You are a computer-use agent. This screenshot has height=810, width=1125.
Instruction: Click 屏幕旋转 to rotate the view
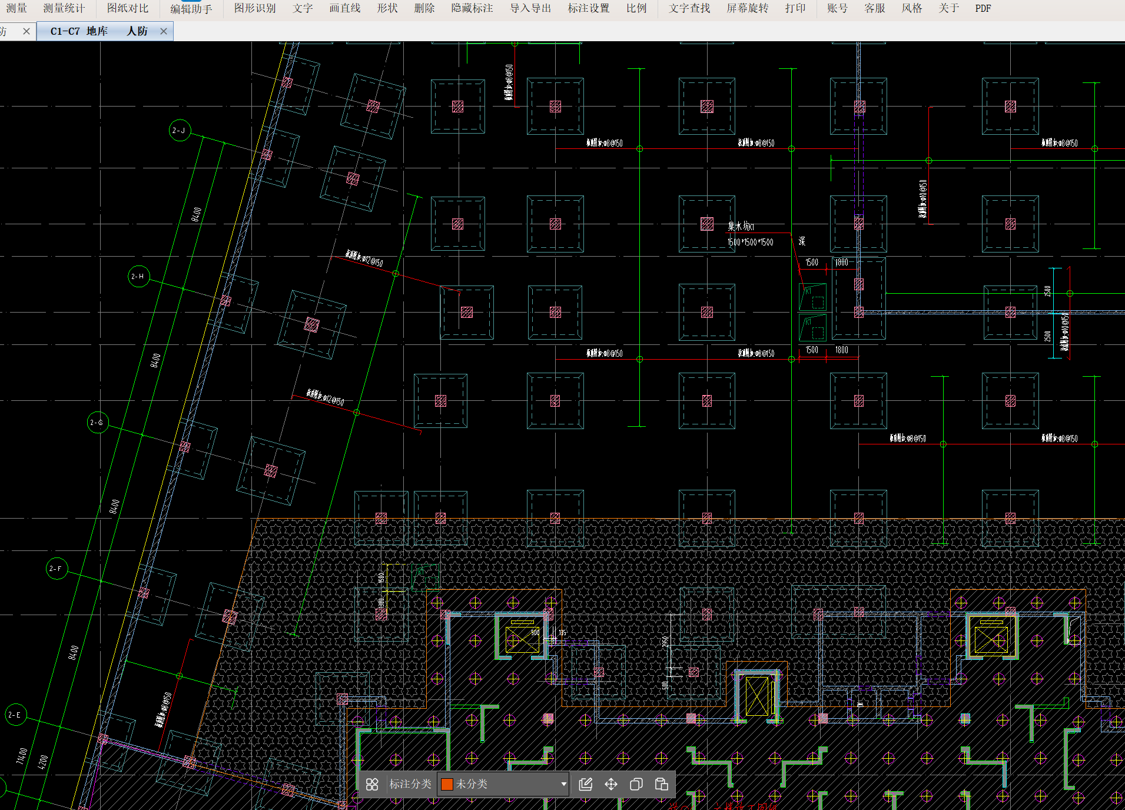(748, 8)
